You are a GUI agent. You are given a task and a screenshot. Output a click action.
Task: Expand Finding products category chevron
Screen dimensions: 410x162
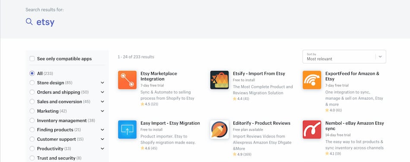click(103, 130)
